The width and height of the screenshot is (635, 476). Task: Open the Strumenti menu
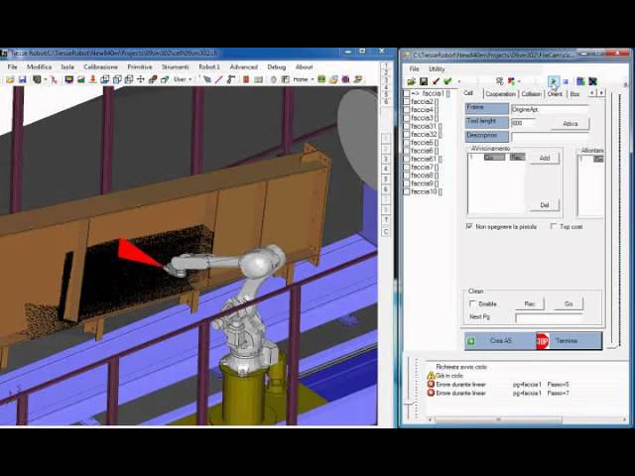coord(176,67)
